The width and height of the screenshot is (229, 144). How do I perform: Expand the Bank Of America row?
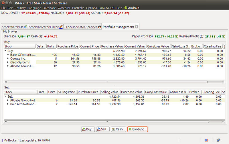[8, 54]
